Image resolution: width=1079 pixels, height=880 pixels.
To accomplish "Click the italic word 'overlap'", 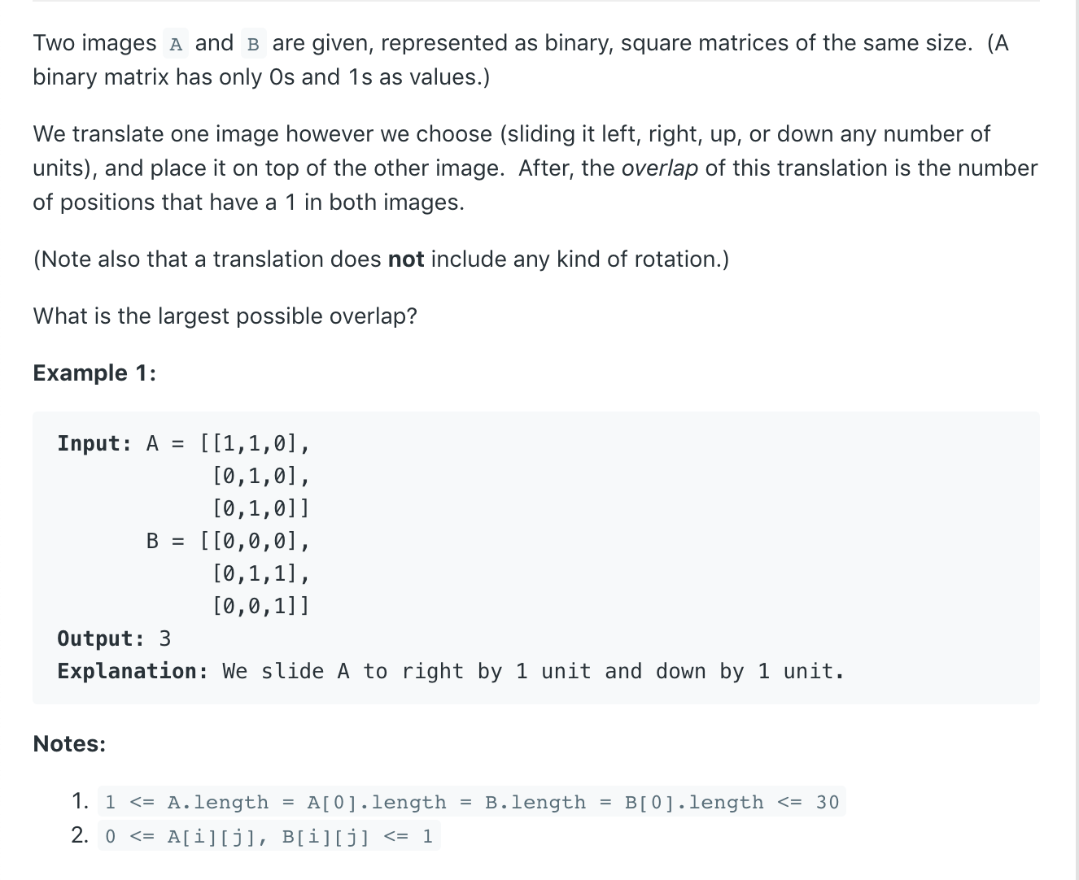I will (x=660, y=168).
